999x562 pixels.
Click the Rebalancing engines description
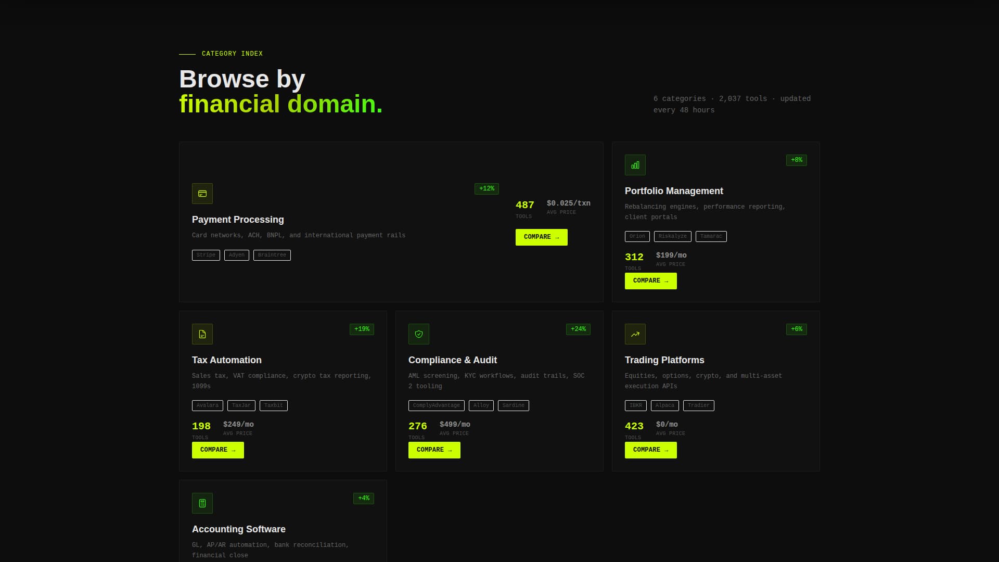click(x=705, y=212)
